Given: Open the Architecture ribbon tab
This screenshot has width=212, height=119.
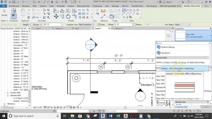Looking at the screenshot, I should point(14,6).
